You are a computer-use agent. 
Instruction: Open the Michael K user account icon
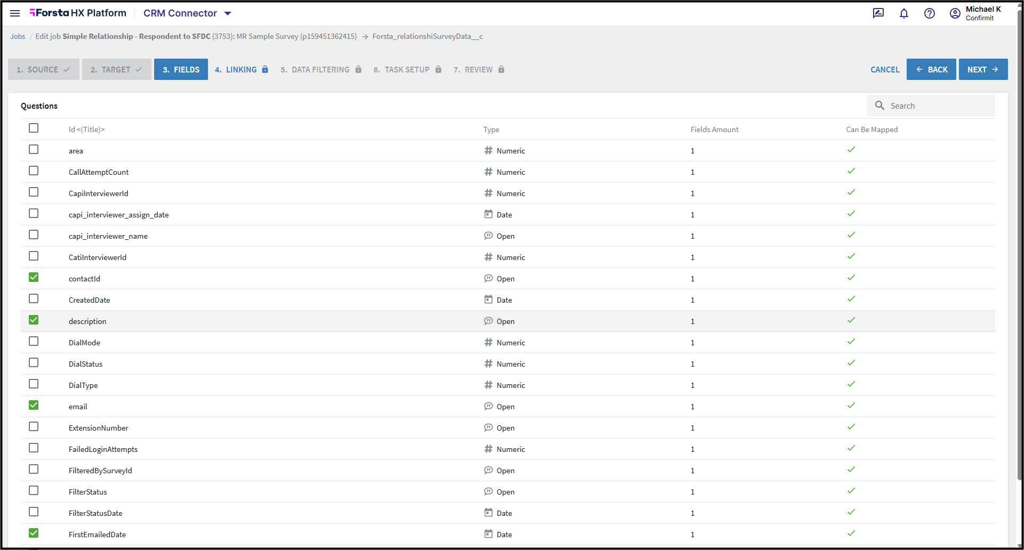pyautogui.click(x=955, y=13)
